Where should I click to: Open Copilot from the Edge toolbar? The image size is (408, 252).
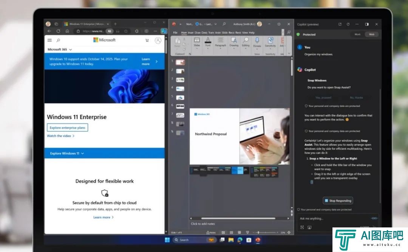click(x=164, y=31)
